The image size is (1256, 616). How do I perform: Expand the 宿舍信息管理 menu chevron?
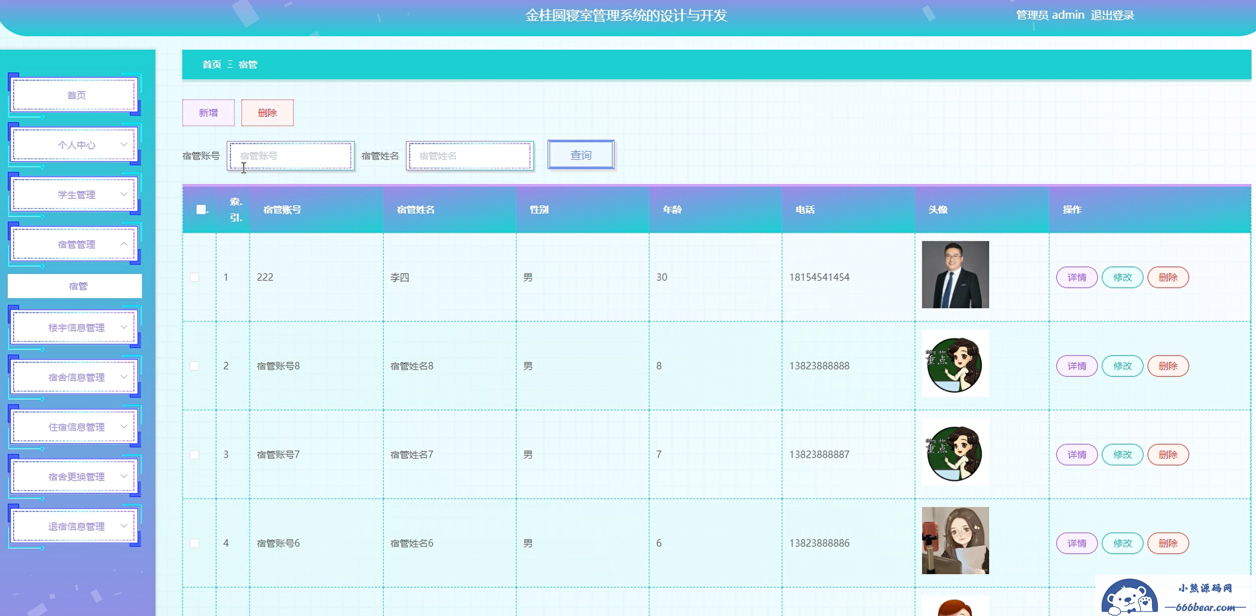[x=124, y=377]
